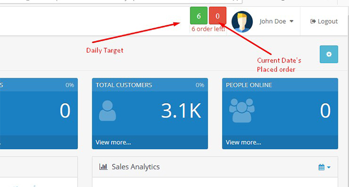Viewport: 349px width, 187px height.
Task: Open the calendar range icon in Sales Analytics
Action: point(321,167)
